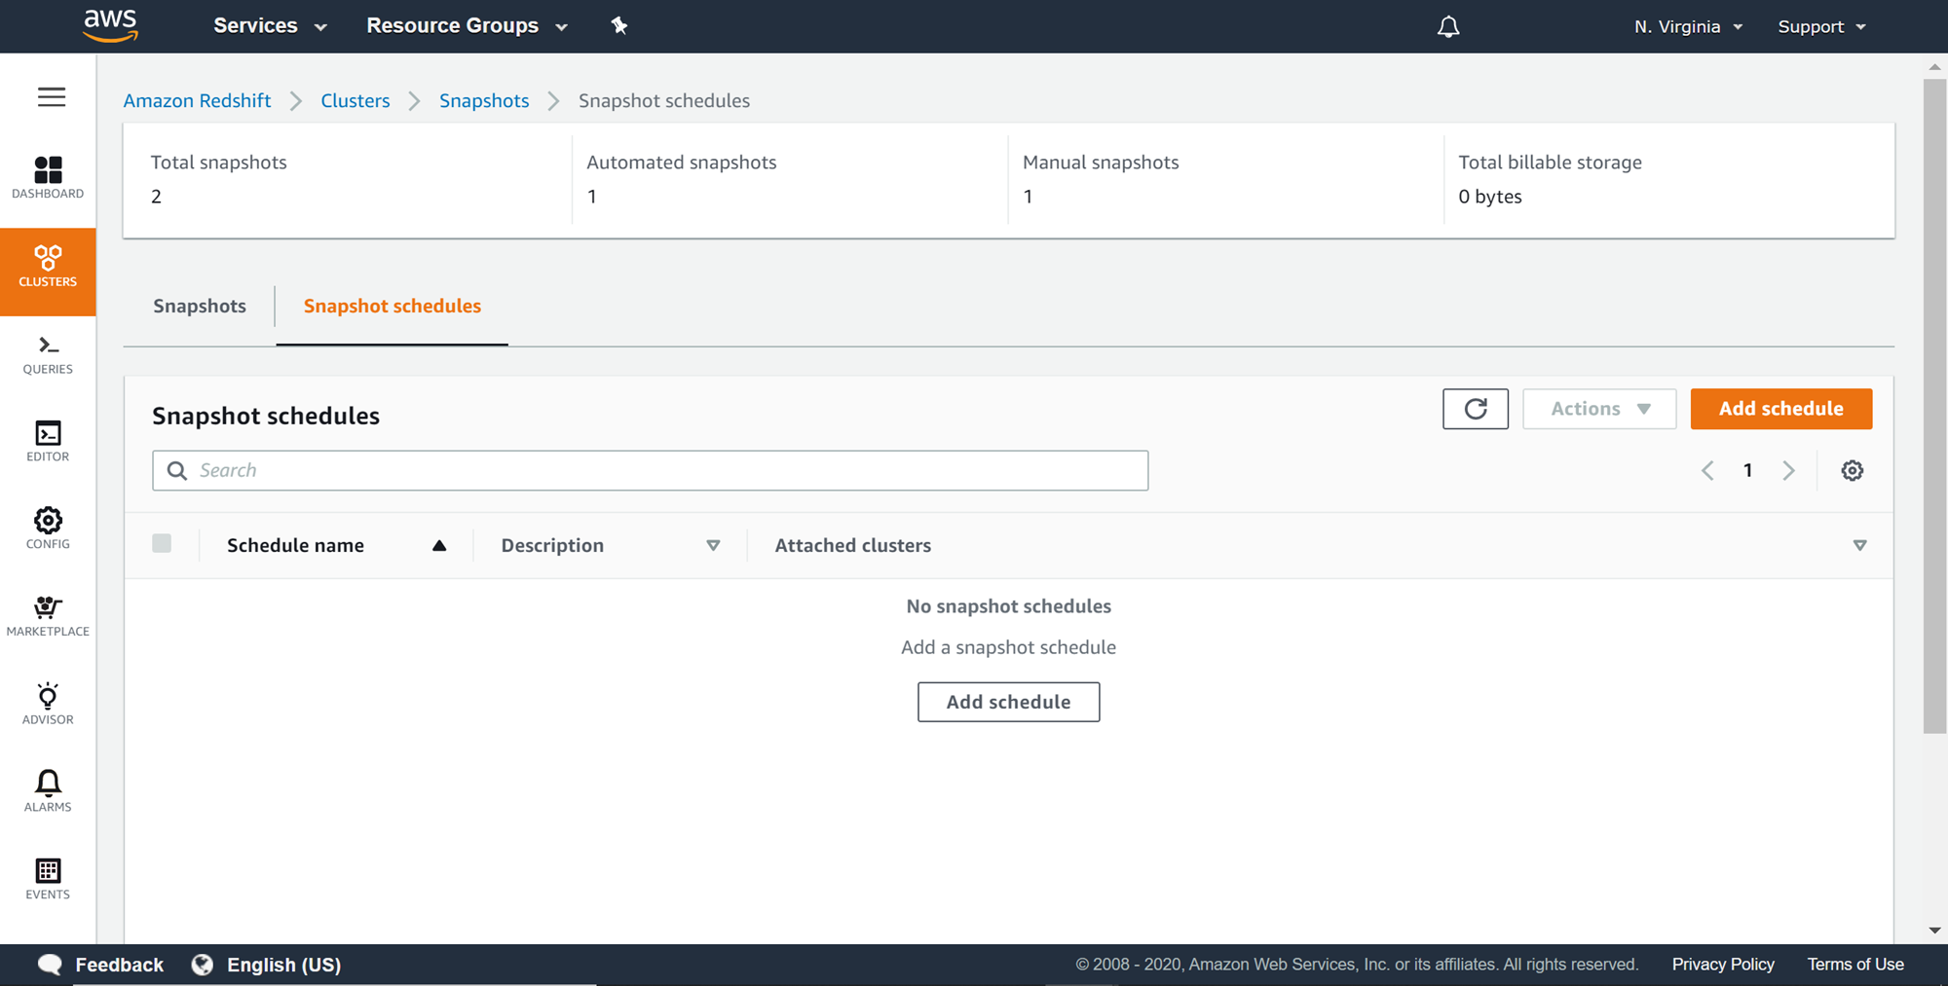Open the Config gear in sidebar
1948x986 pixels.
tap(48, 529)
